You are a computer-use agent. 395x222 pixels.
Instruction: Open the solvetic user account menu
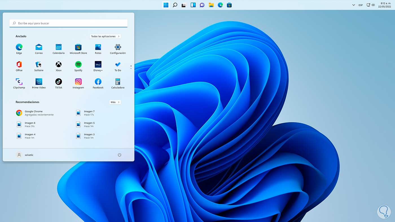(x=25, y=155)
